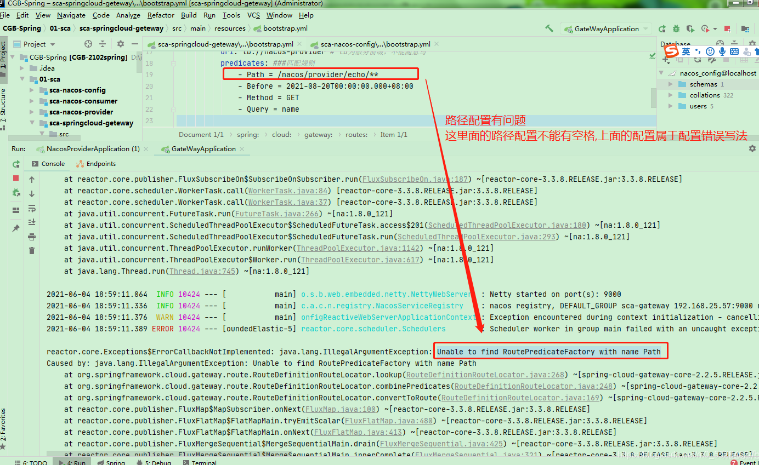
Task: Open the Thread.java:745 link
Action: click(x=202, y=271)
